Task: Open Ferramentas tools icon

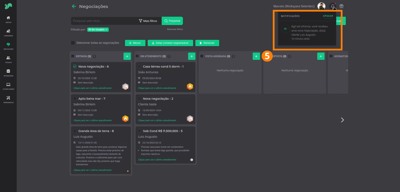Action: pyautogui.click(x=8, y=99)
